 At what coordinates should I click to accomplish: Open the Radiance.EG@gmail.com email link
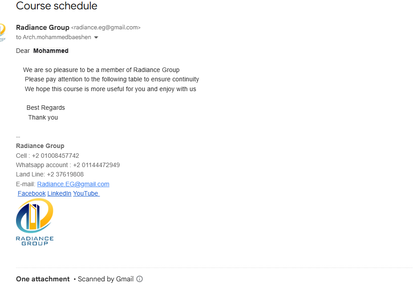click(x=73, y=184)
